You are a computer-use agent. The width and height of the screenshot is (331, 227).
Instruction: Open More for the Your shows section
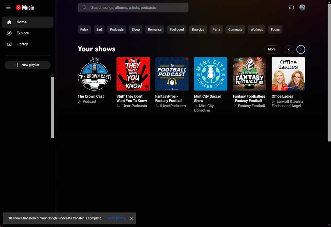[272, 49]
